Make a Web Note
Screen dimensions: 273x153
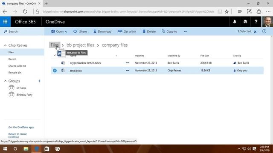coord(249,11)
